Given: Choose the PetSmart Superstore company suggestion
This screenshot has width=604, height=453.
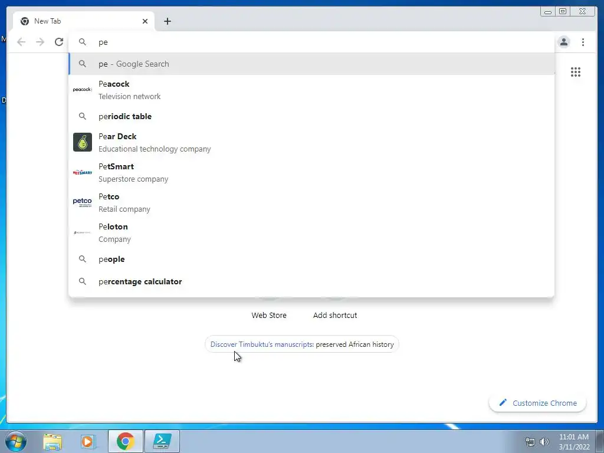Looking at the screenshot, I should tap(311, 173).
